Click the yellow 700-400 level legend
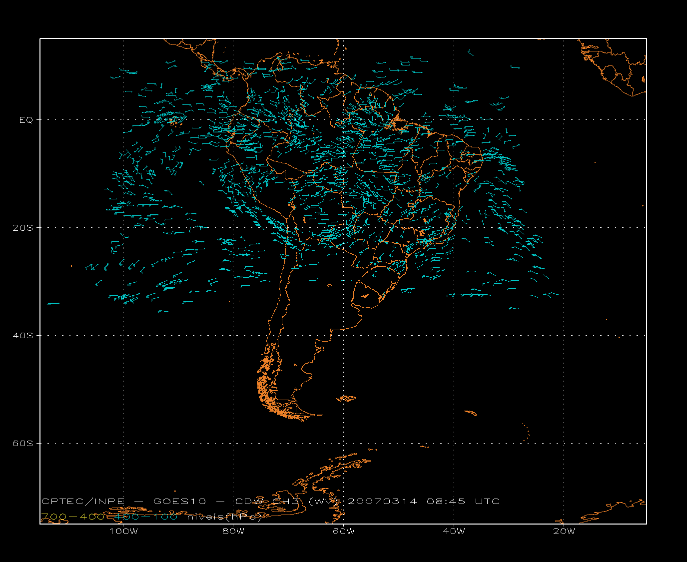The width and height of the screenshot is (687, 562). click(72, 517)
